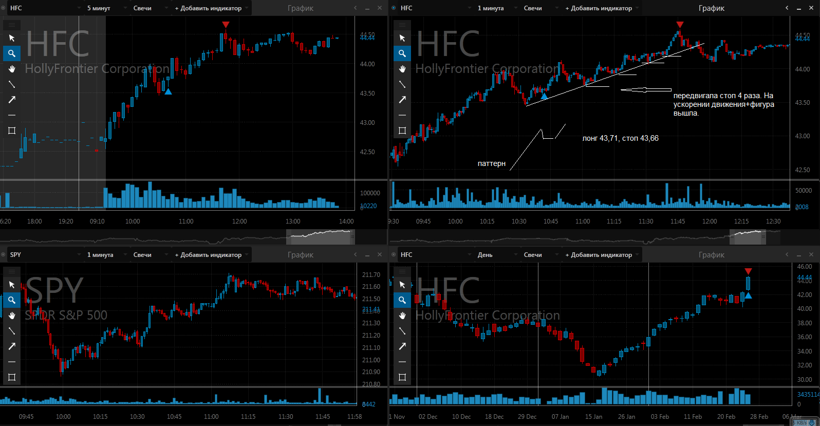The height and width of the screenshot is (426, 820).
Task: Select the 'паттерн' annotation label
Action: pyautogui.click(x=492, y=163)
